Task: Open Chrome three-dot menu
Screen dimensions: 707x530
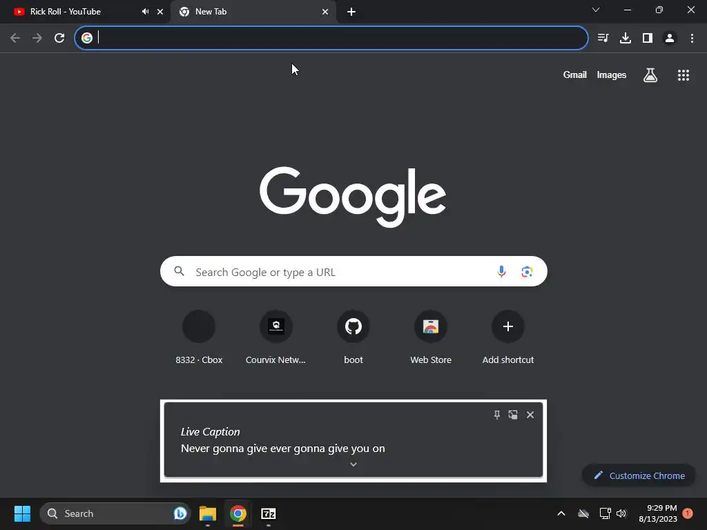Action: (692, 38)
